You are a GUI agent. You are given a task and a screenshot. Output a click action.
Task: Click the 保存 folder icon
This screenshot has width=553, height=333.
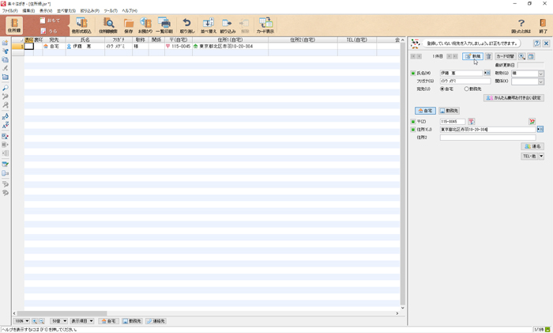[x=128, y=25]
